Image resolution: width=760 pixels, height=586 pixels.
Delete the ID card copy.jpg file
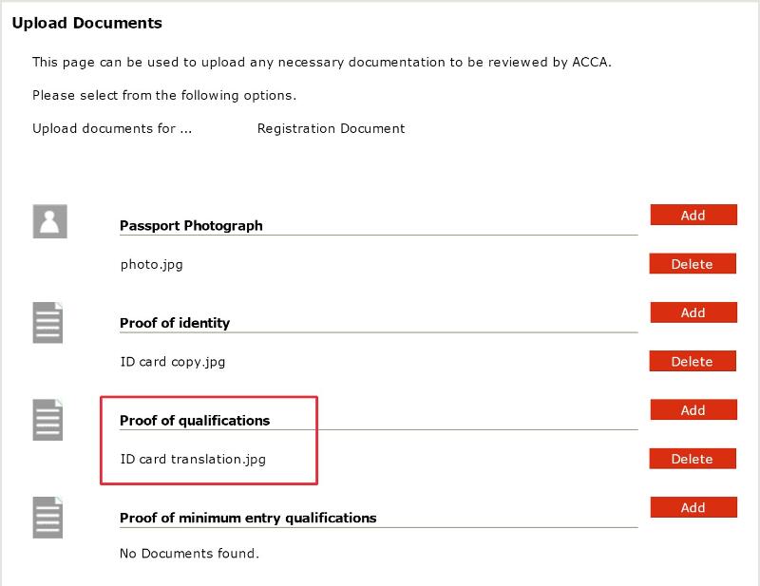pos(692,361)
